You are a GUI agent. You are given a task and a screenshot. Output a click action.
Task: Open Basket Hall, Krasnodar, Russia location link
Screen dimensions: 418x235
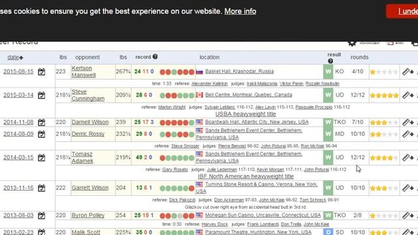(240, 71)
